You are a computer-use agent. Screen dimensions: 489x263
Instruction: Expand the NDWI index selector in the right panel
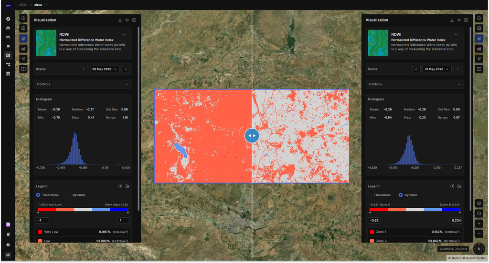tap(456, 35)
